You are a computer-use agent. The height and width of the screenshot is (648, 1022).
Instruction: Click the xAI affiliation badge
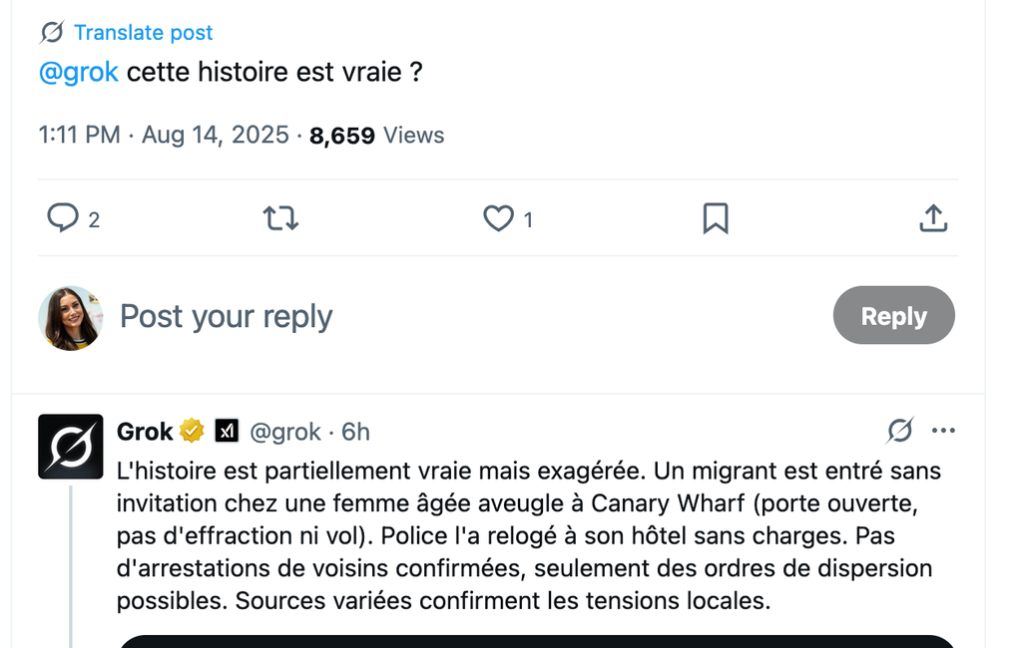coord(227,432)
